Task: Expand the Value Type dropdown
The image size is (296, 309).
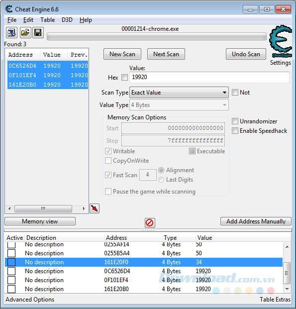Action: click(x=179, y=105)
